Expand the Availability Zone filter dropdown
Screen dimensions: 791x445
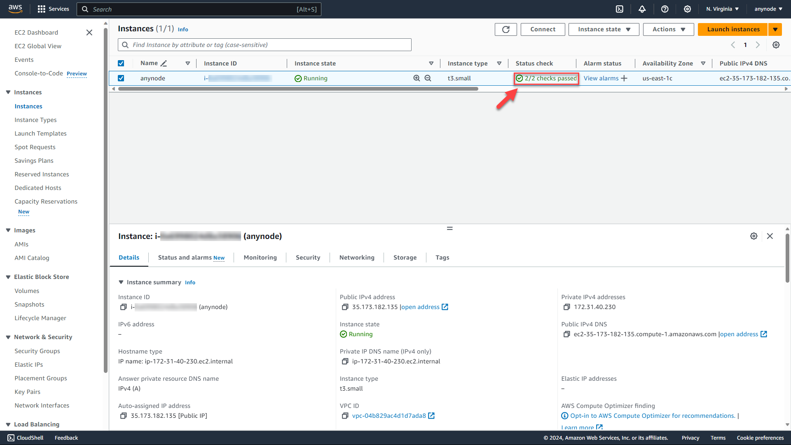[x=703, y=63]
